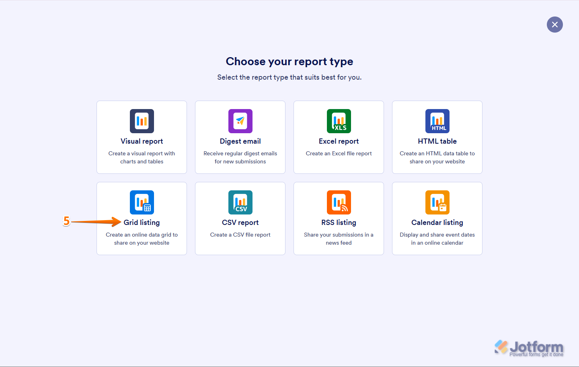
Task: Click the Digest email paper plane icon
Action: (240, 121)
